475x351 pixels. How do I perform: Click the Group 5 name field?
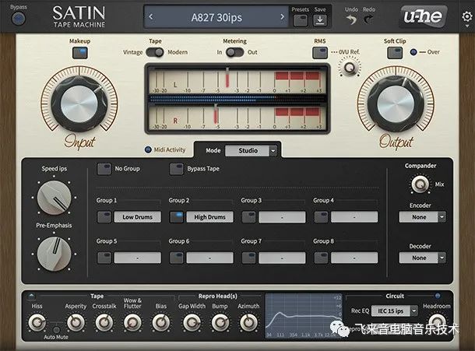click(x=138, y=258)
